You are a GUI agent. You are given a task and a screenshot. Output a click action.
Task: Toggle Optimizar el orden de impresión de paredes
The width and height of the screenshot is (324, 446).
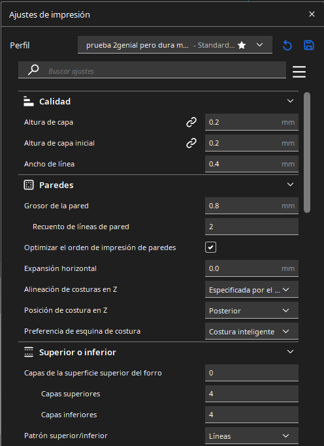210,247
